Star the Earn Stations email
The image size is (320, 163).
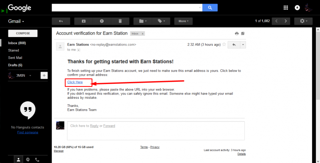pyautogui.click(x=224, y=45)
